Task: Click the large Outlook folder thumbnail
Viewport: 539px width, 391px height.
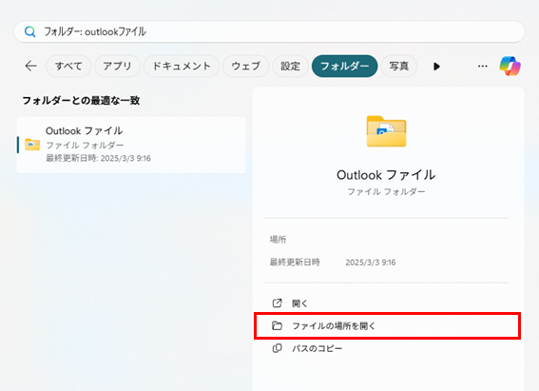Action: click(386, 131)
